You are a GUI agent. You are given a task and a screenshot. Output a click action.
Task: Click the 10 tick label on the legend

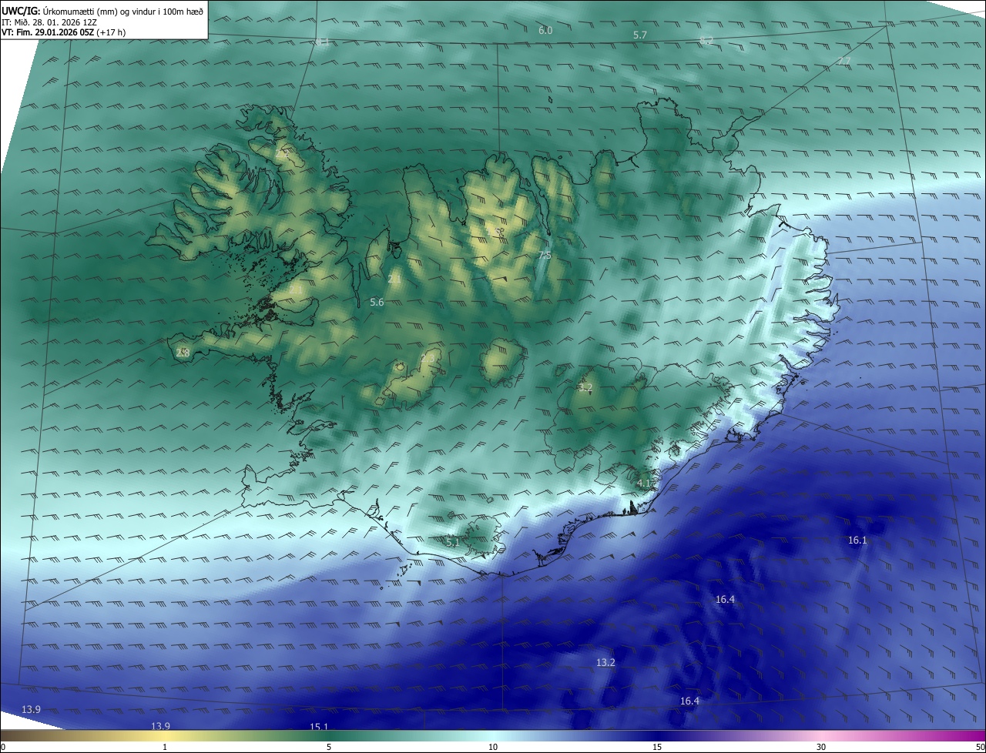[x=493, y=747]
